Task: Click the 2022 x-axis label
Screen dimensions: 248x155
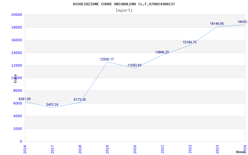Action: [x=190, y=149]
